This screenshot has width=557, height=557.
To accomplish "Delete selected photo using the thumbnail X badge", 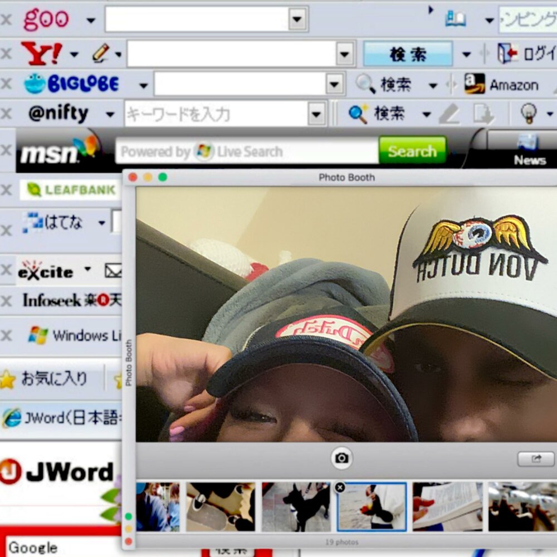I will (x=340, y=487).
